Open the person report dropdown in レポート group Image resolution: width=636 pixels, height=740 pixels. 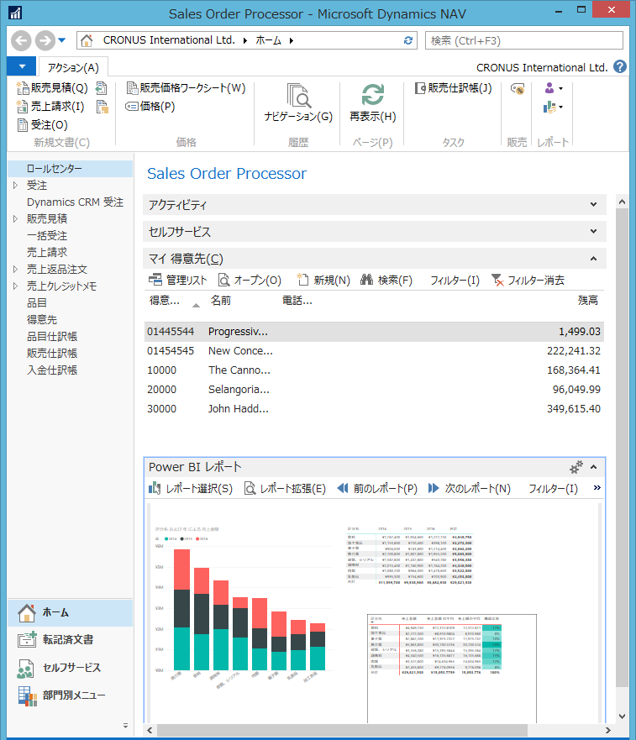pos(554,88)
